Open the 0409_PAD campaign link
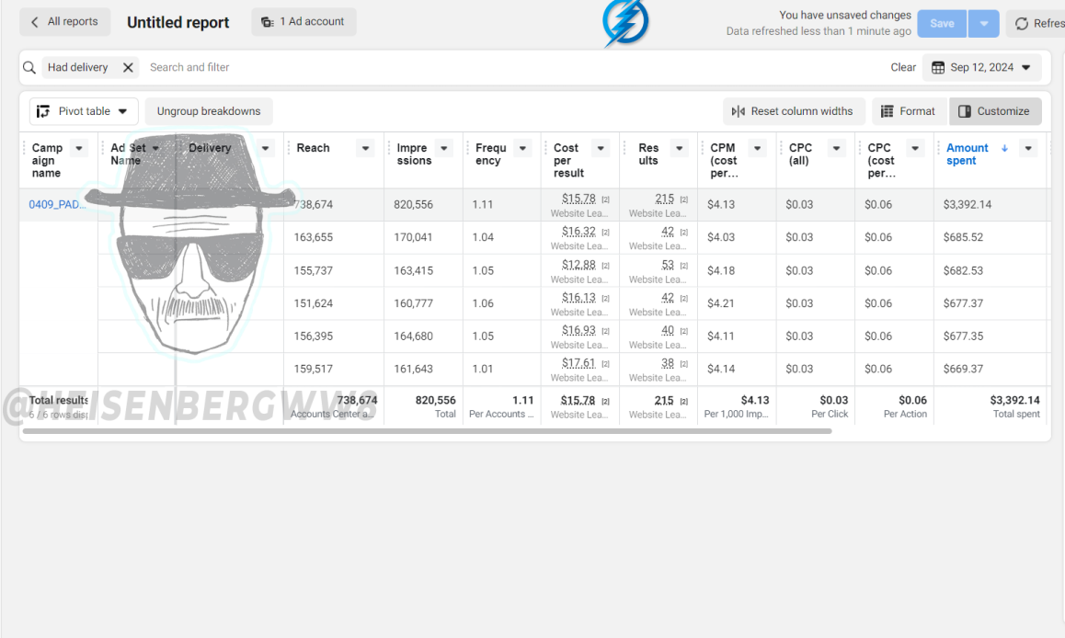 pos(57,204)
